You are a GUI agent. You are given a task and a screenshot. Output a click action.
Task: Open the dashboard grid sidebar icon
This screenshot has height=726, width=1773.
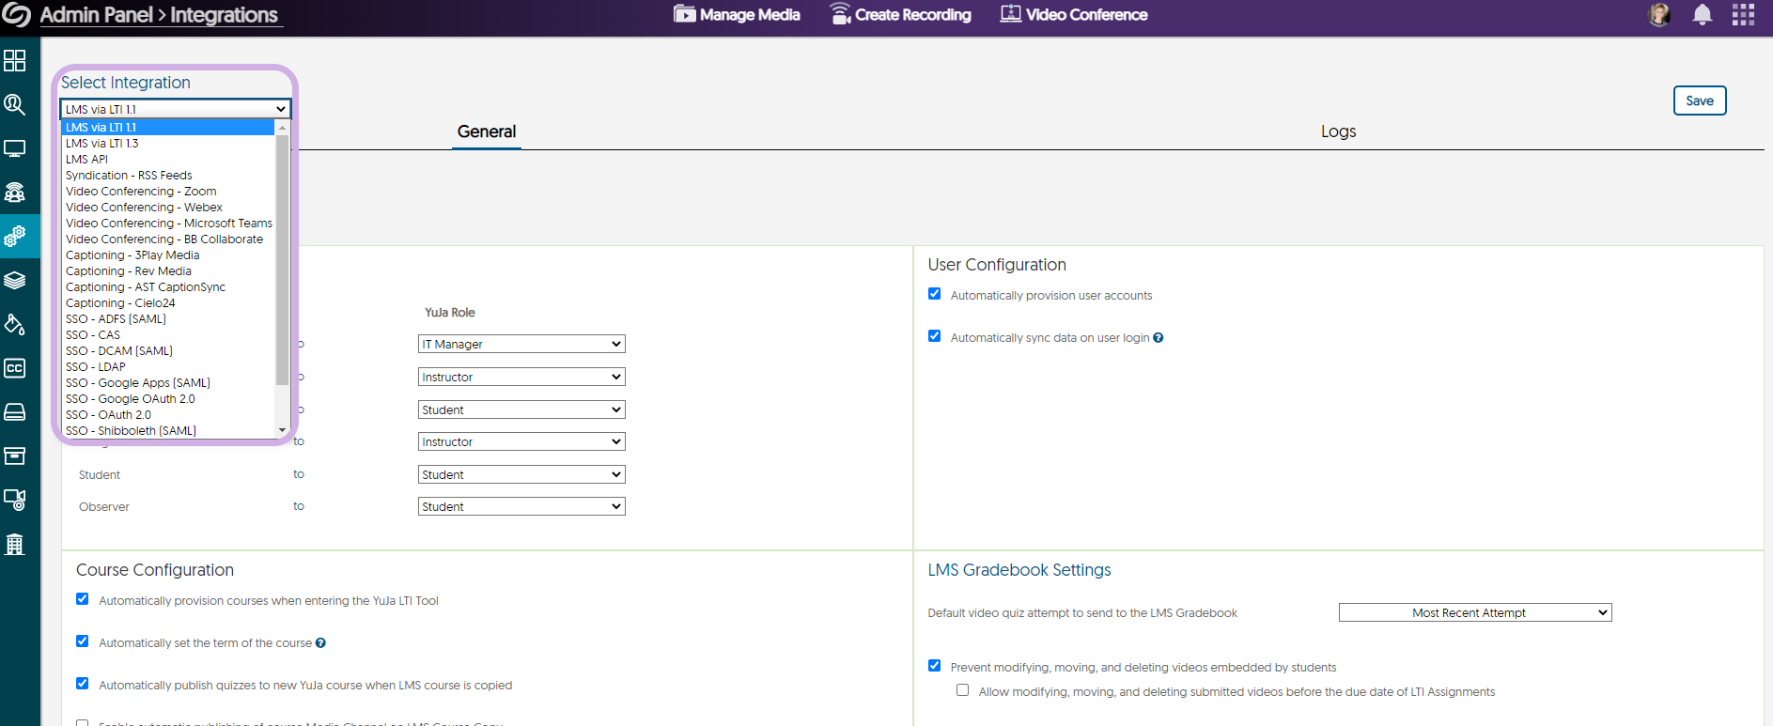[15, 61]
